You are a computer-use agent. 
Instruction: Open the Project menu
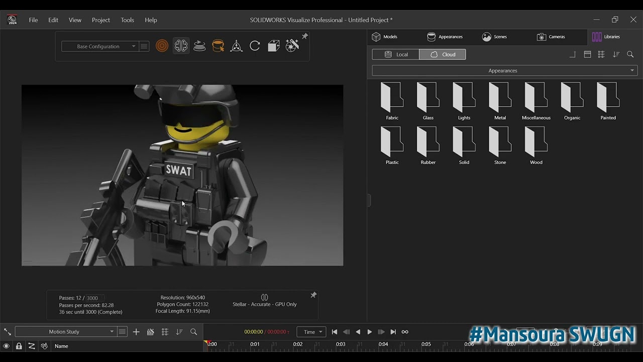[100, 20]
